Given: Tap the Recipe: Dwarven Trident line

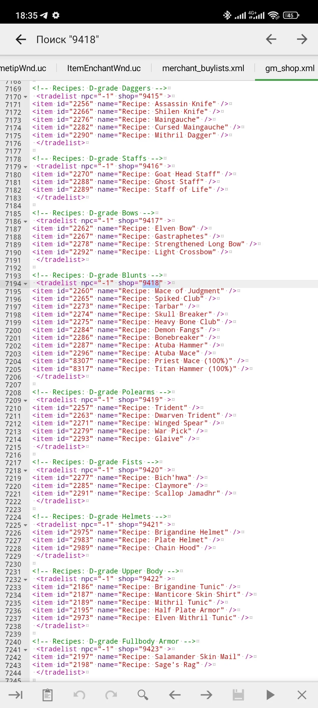Looking at the screenshot, I should 134,415.
